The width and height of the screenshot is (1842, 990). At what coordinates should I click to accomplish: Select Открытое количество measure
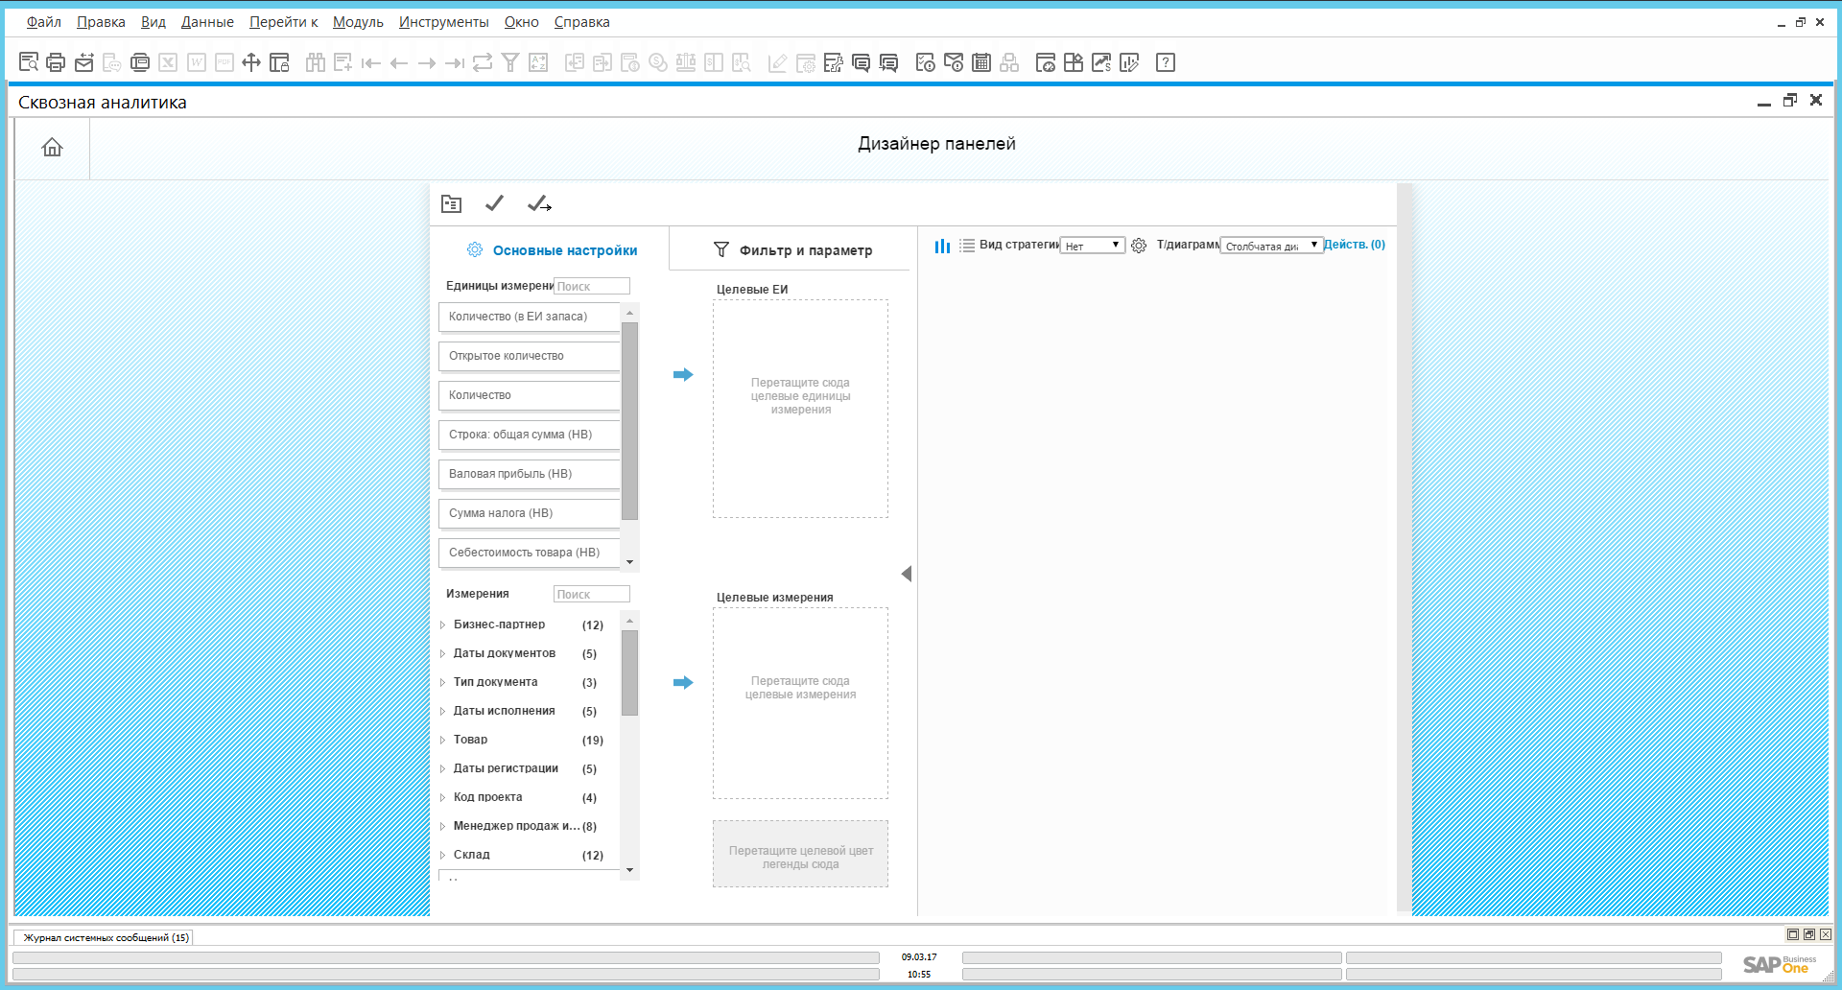coord(529,356)
